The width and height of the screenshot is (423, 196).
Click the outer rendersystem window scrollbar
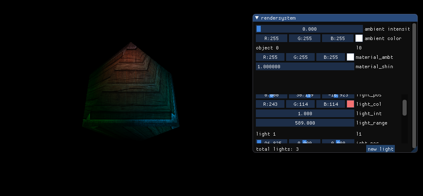tap(414, 85)
